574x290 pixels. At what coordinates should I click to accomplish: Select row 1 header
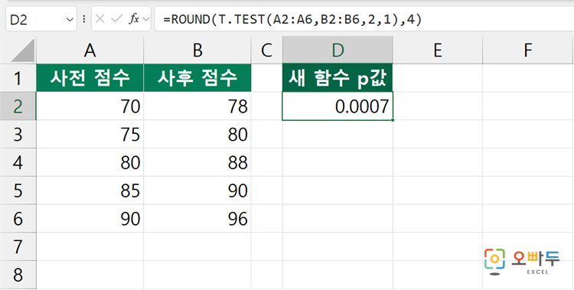pyautogui.click(x=18, y=78)
